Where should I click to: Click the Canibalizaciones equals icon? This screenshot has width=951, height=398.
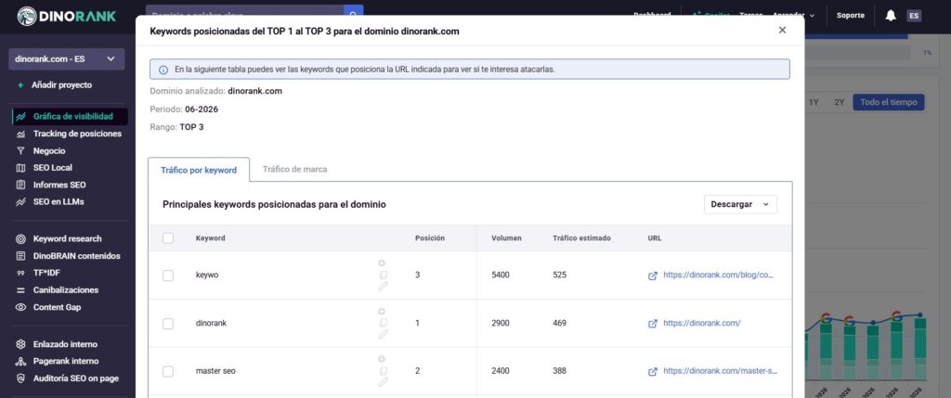[20, 290]
